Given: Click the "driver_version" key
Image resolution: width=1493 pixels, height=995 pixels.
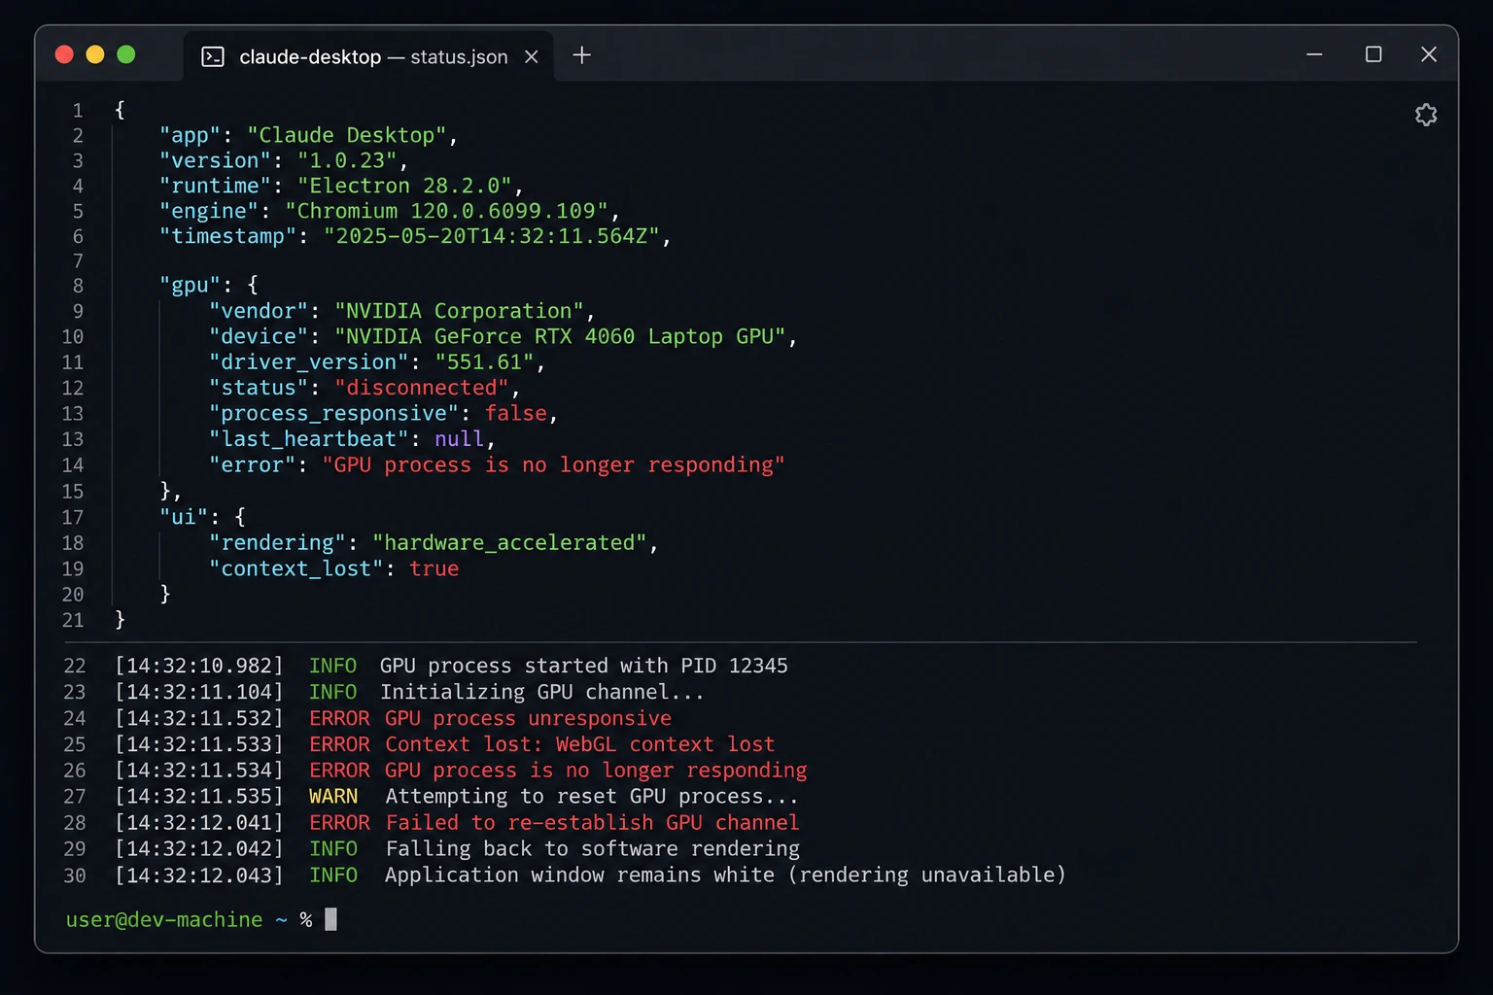Looking at the screenshot, I should (309, 361).
